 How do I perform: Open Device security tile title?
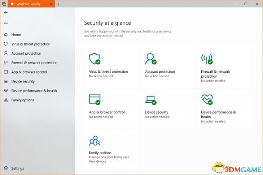point(157,112)
